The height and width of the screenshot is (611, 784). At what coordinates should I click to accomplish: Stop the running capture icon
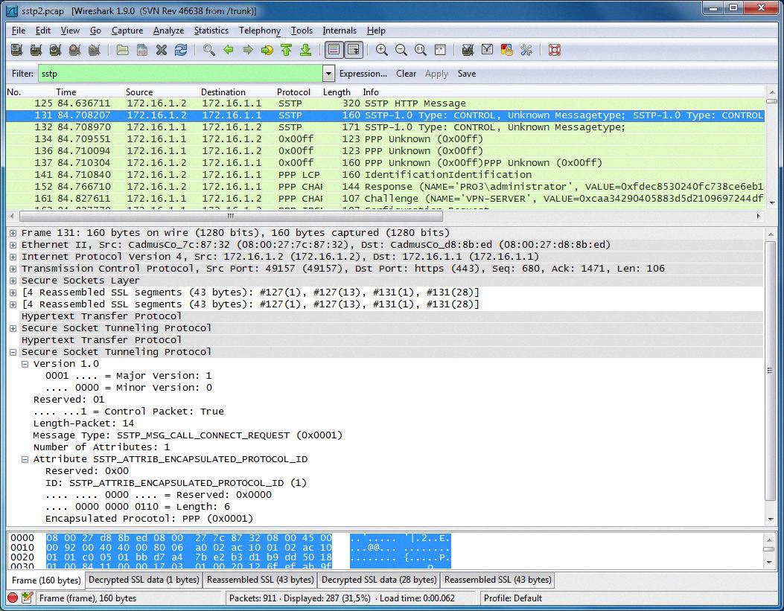[74, 50]
